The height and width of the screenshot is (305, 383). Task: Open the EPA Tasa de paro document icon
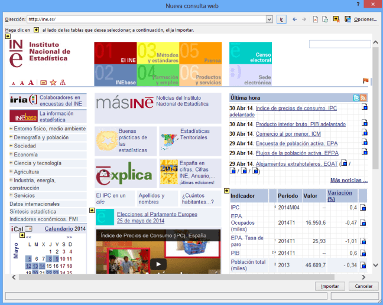(x=363, y=241)
